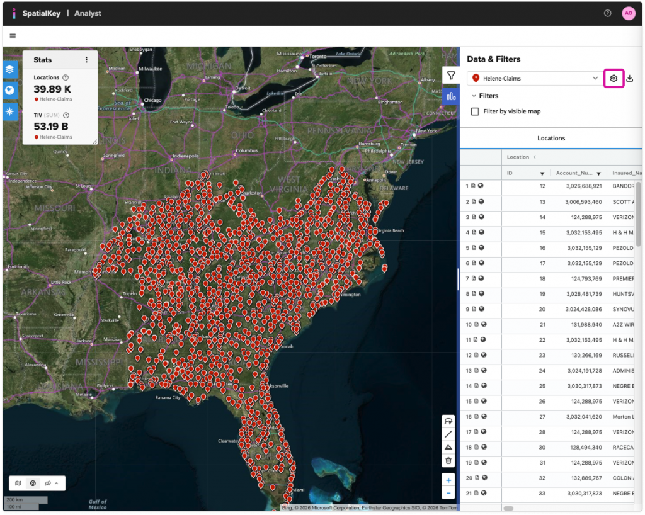645x515 pixels.
Task: Click the compass icon in the left sidebar
Action: pyautogui.click(x=9, y=111)
